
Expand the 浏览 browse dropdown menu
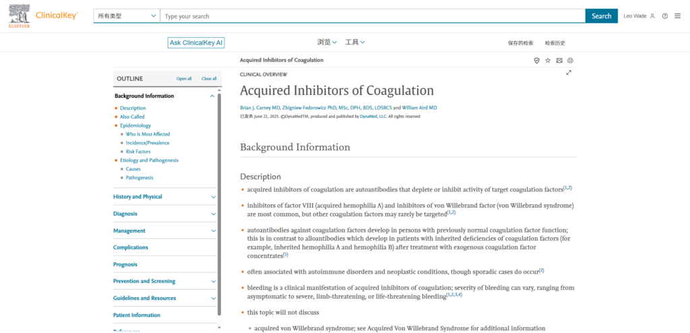[327, 42]
